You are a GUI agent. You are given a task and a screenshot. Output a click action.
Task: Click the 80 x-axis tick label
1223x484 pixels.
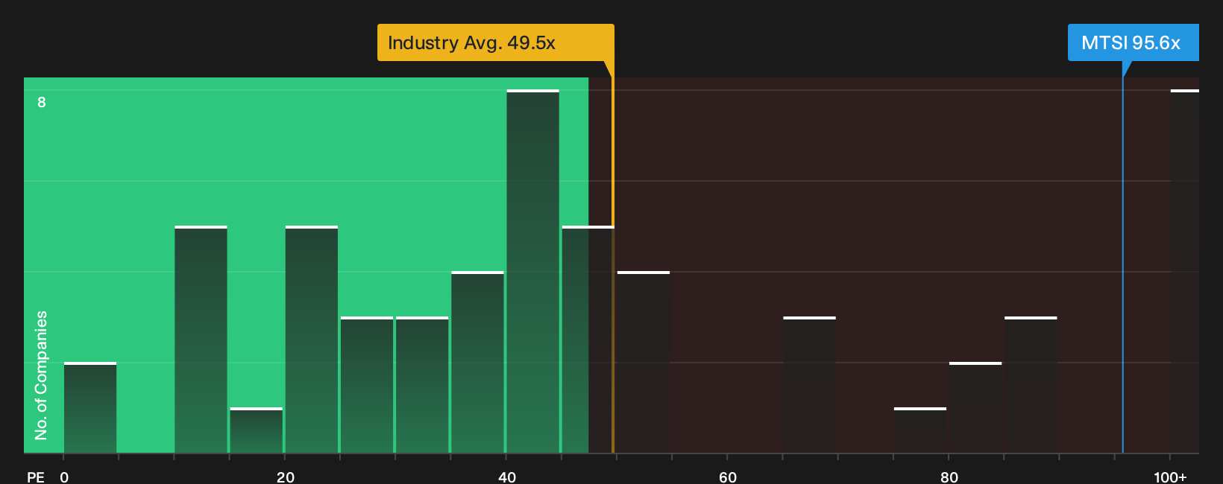[949, 477]
